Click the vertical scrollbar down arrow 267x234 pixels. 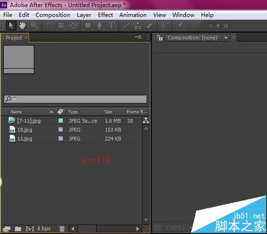pos(146,220)
